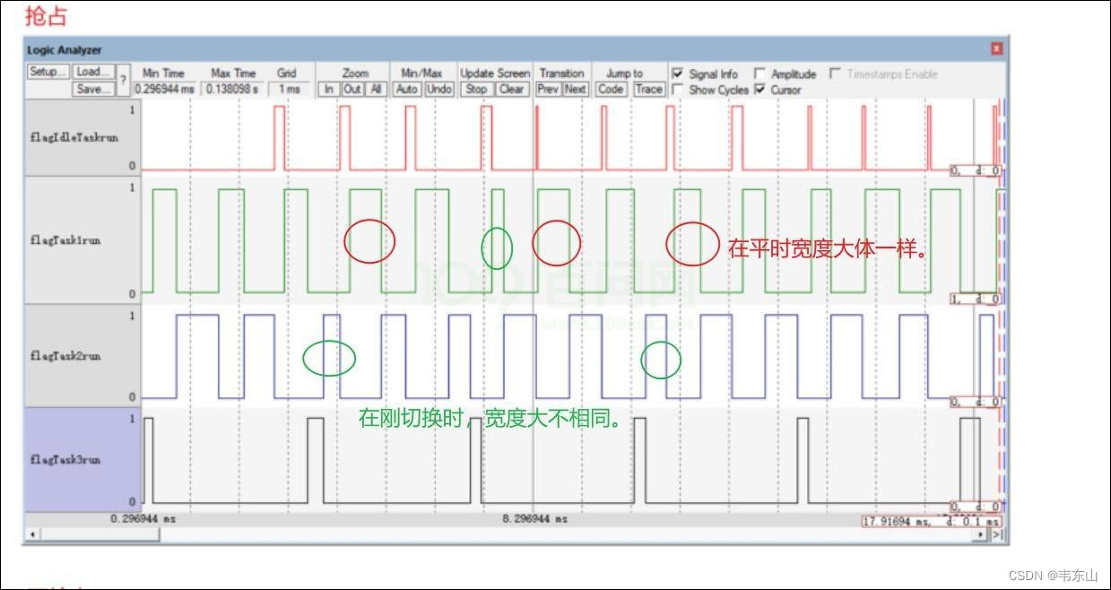Open help with the question mark button

point(124,81)
